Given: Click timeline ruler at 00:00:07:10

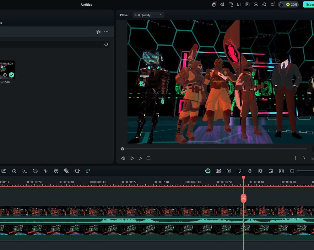Looking at the screenshot, I should click(x=161, y=182).
